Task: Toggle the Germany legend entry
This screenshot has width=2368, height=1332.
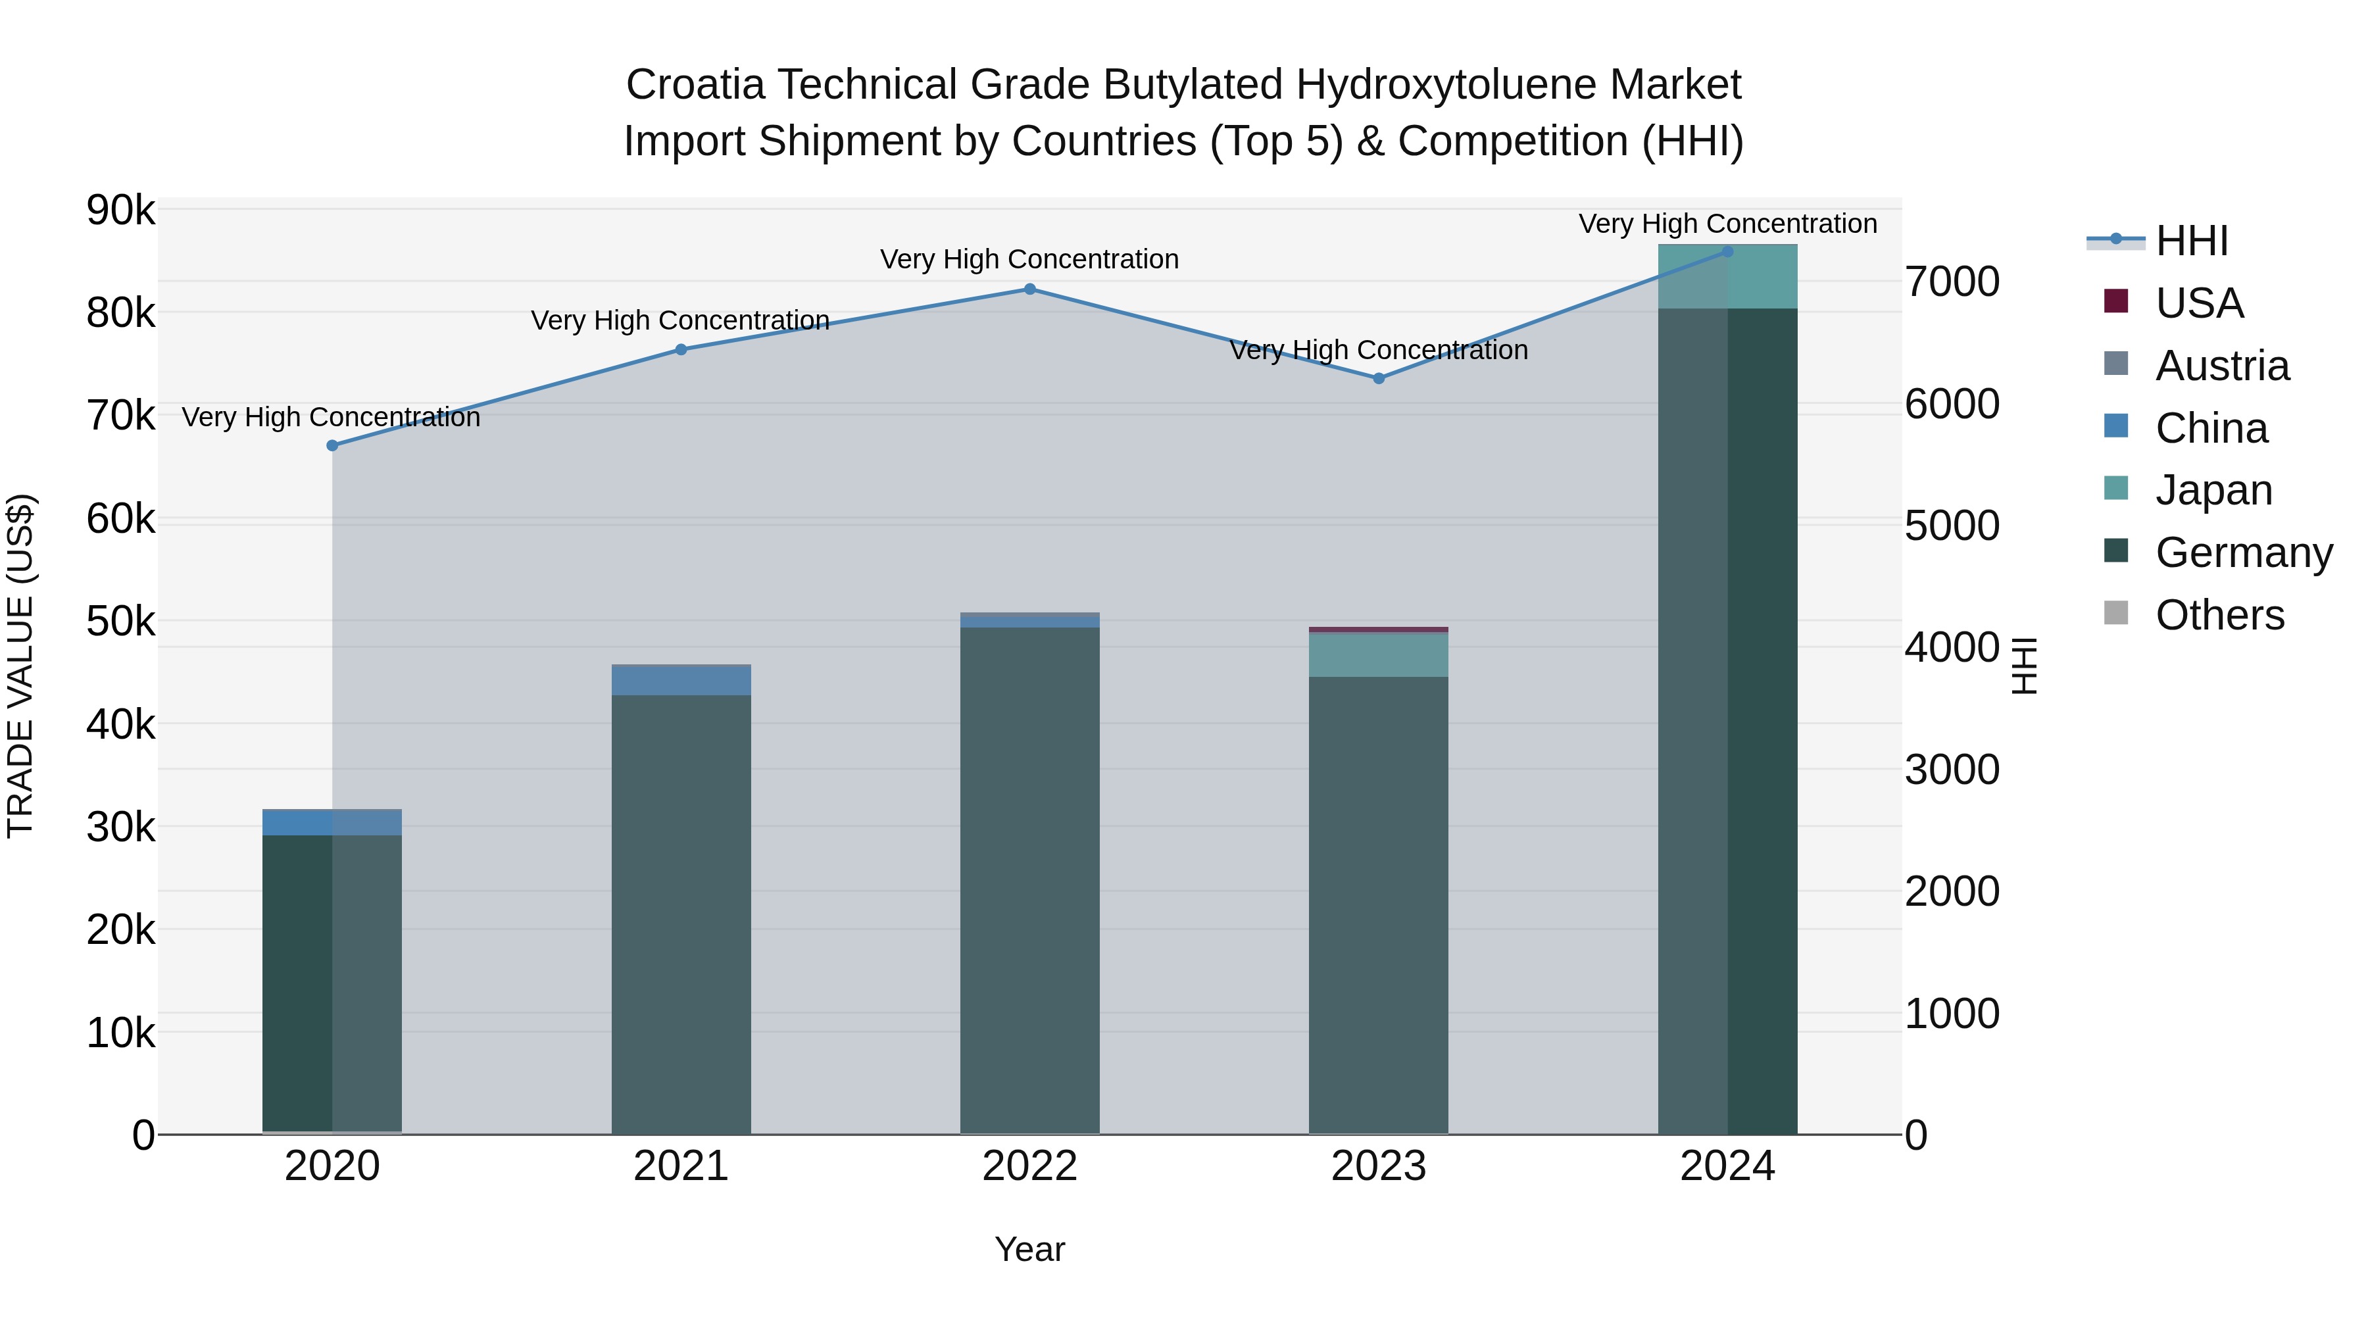Action: click(x=2218, y=552)
